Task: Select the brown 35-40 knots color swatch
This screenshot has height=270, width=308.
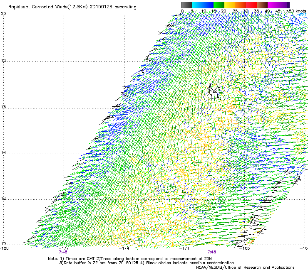Action: (x=262, y=5)
